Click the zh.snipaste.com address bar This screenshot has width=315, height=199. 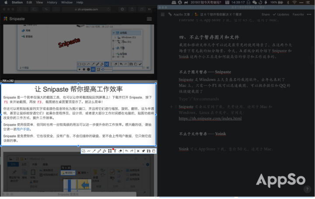coord(86,9)
